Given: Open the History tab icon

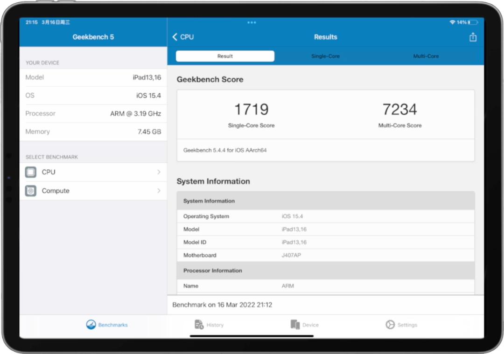Looking at the screenshot, I should point(199,325).
